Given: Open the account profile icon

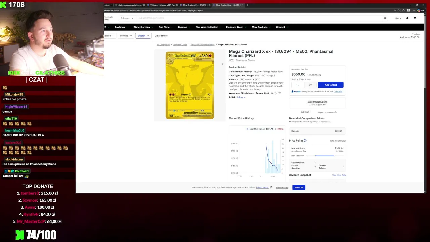Looking at the screenshot, I should (x=407, y=18).
